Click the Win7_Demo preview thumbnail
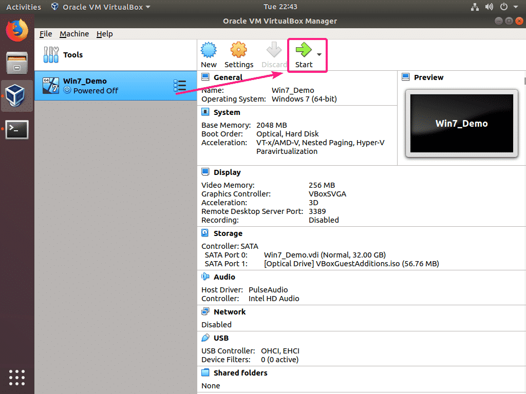526x394 pixels. 462,123
